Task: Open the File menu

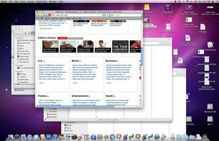Action: 11,2
